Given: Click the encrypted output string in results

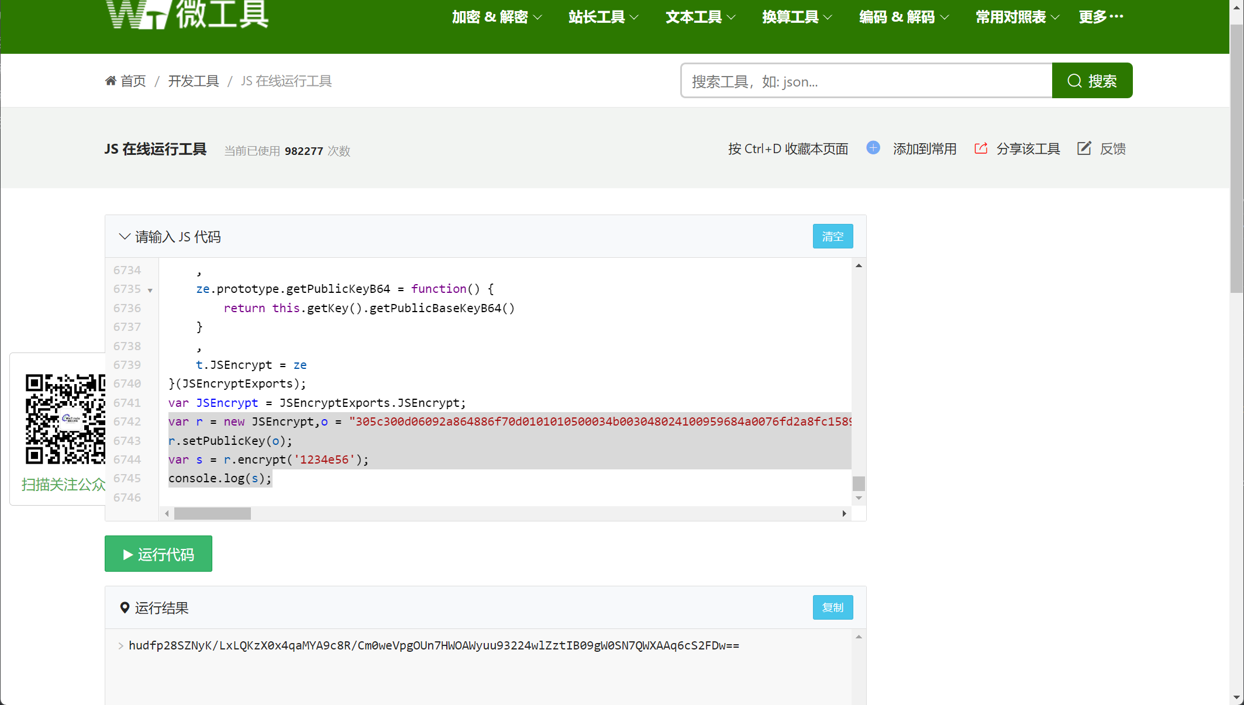Looking at the screenshot, I should (433, 645).
